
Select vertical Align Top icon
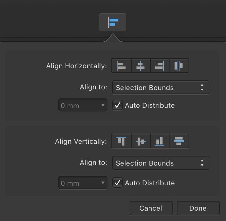[x=121, y=141]
